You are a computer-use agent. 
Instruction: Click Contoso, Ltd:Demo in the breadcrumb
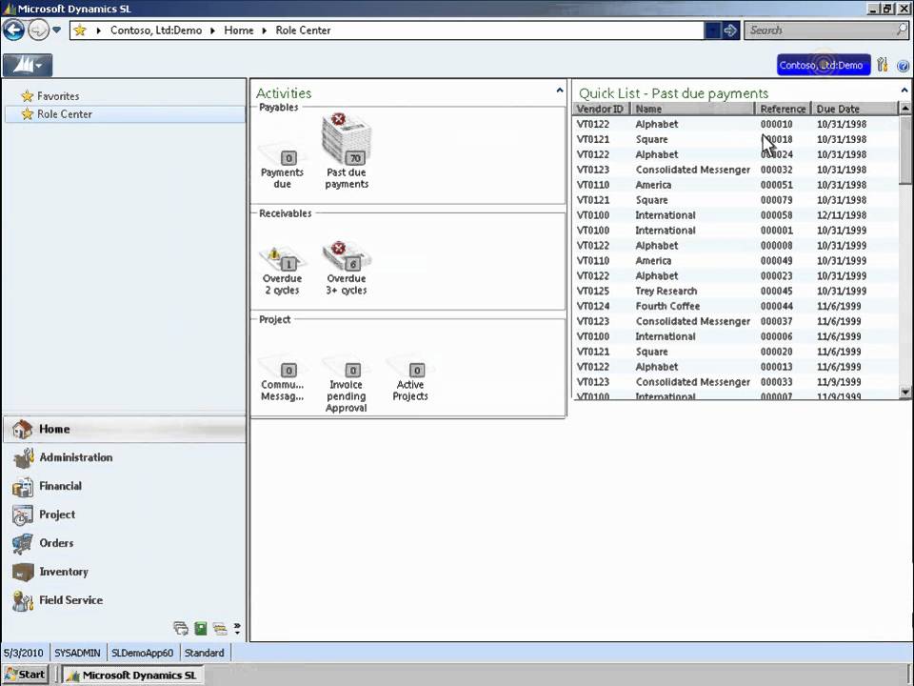[156, 30]
